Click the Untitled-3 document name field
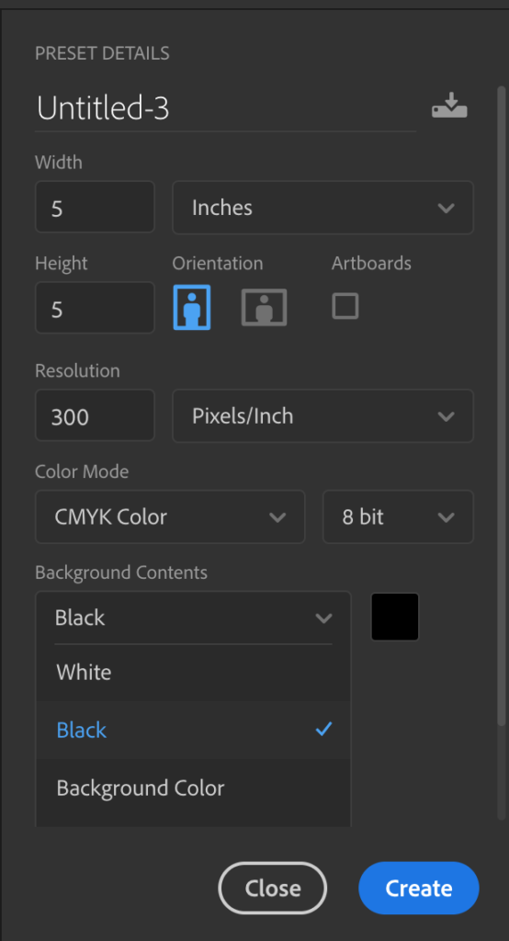This screenshot has height=941, width=509. coord(226,108)
